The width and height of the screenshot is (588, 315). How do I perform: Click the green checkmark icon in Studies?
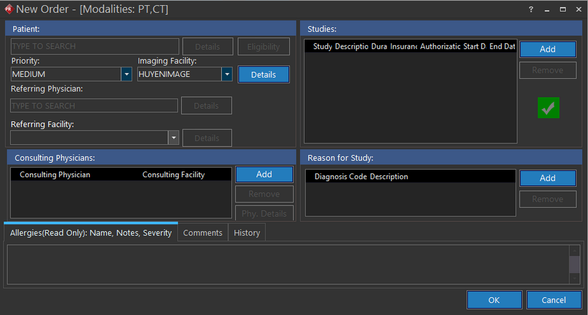(x=548, y=108)
